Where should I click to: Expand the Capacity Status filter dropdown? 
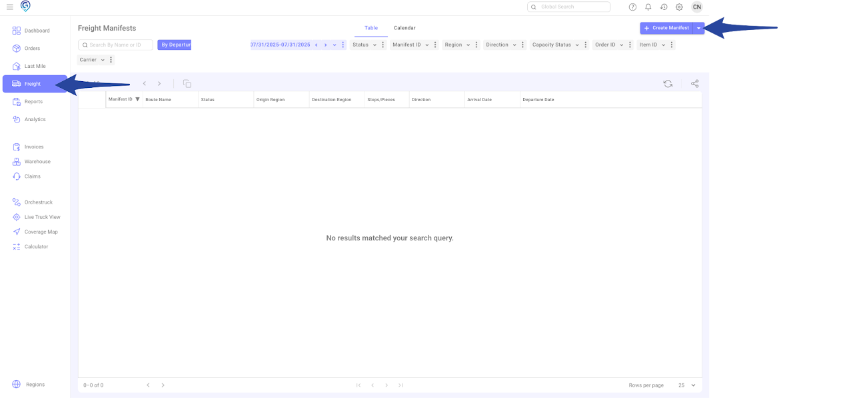pyautogui.click(x=577, y=45)
